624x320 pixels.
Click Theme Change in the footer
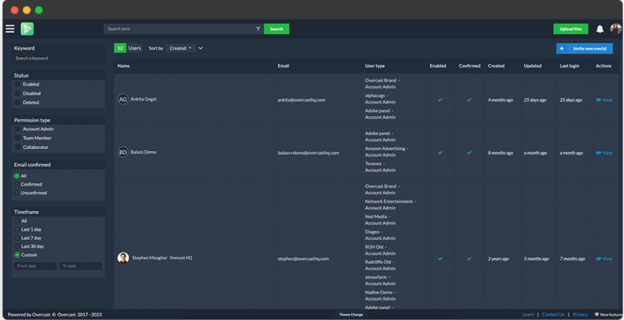(351, 315)
